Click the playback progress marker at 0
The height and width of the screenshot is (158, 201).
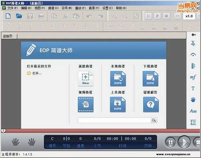pos(4,131)
